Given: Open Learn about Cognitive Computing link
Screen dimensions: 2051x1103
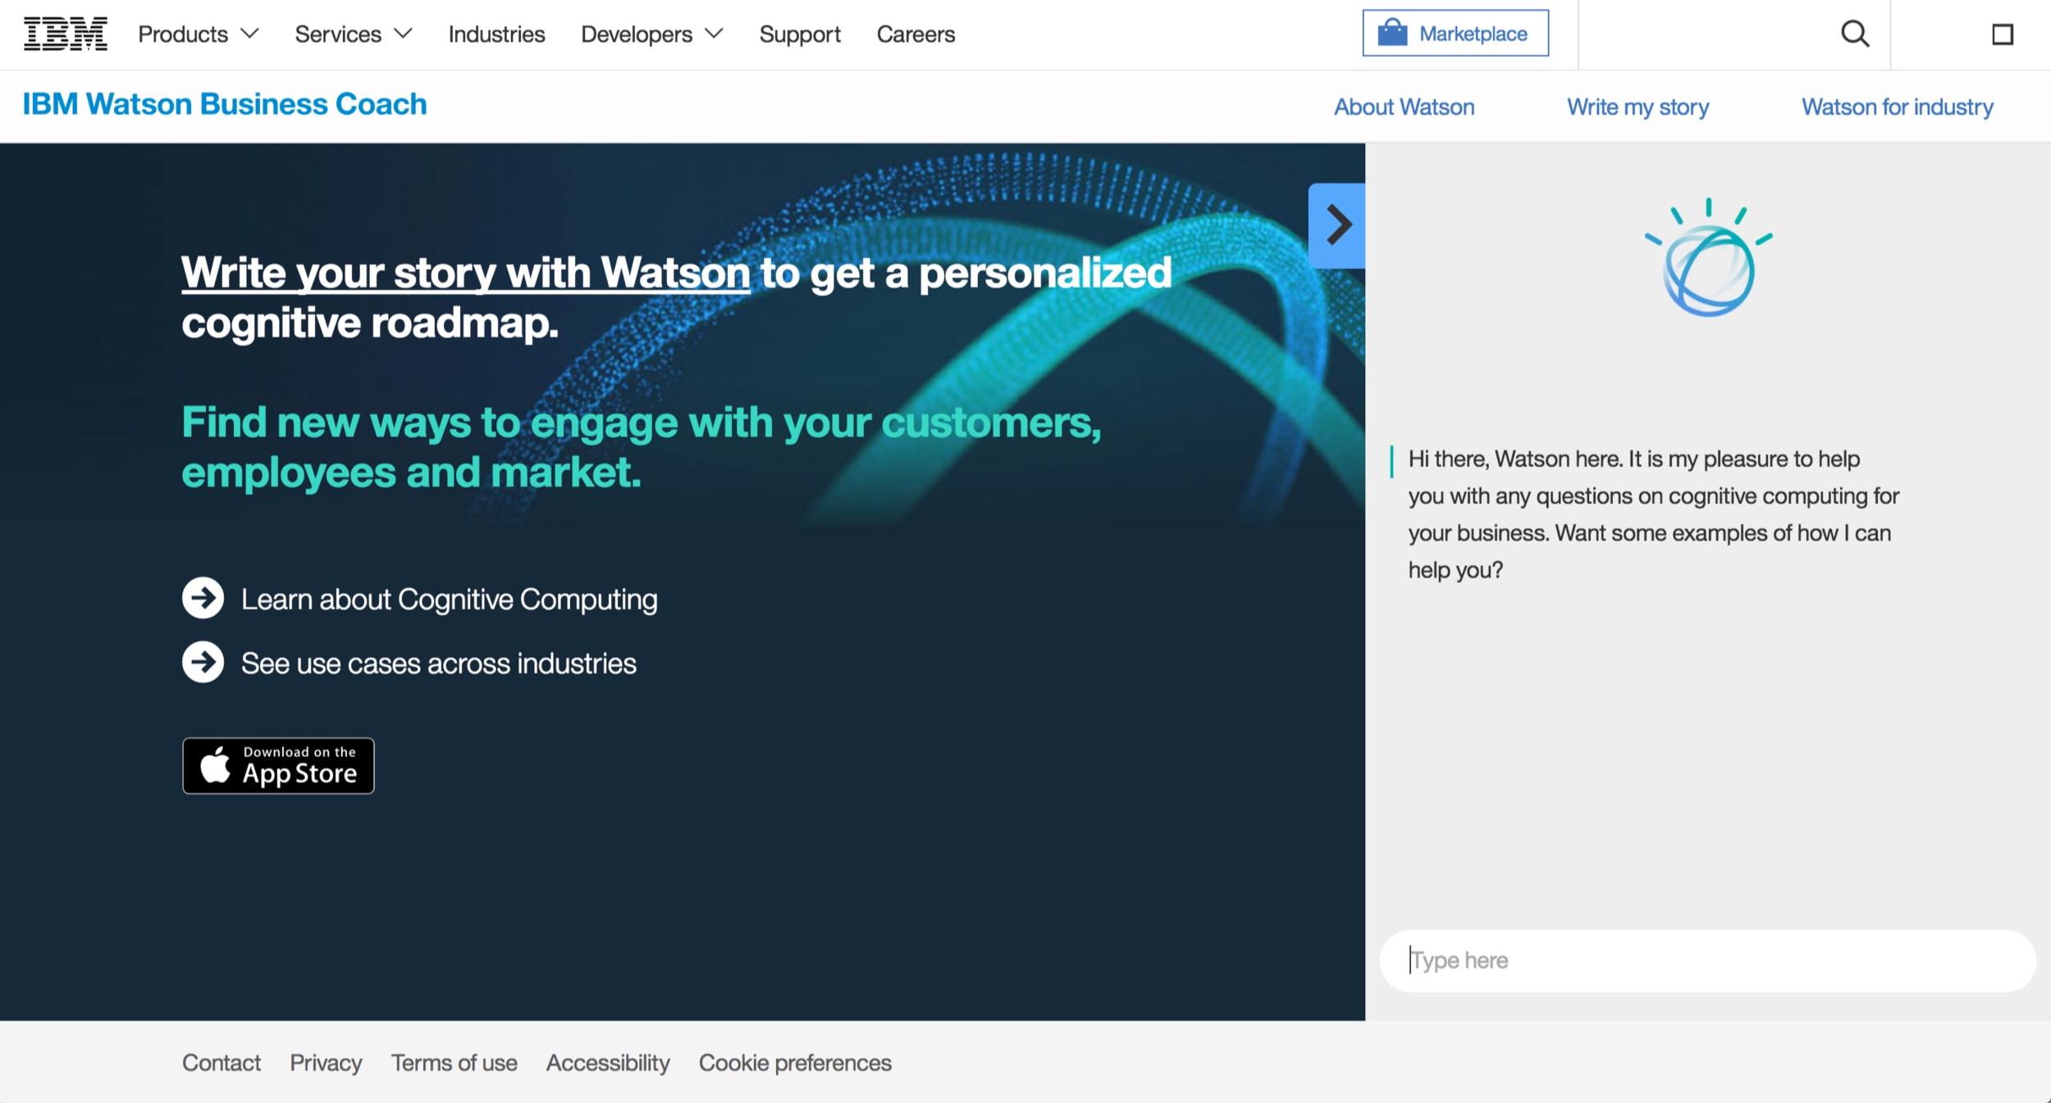Looking at the screenshot, I should point(449,599).
